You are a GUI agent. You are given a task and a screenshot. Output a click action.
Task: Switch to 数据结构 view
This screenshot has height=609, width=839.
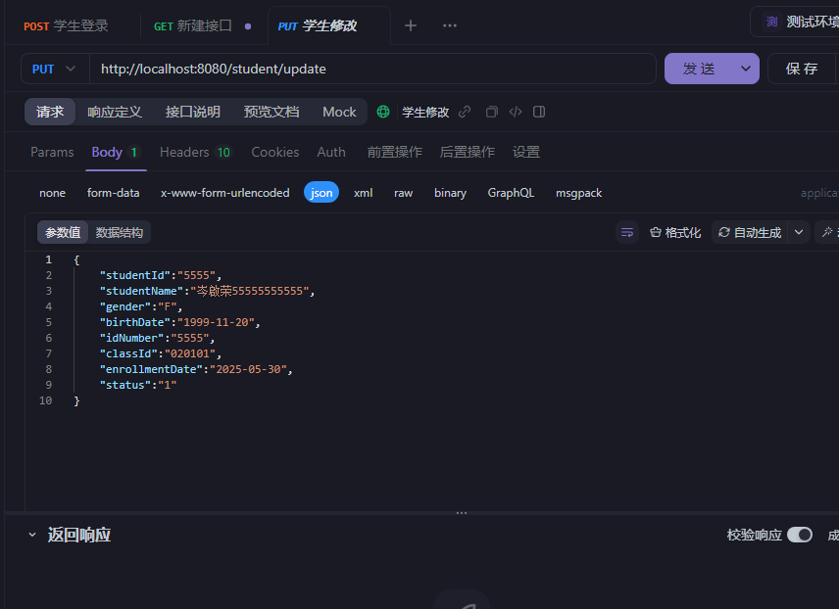point(120,233)
